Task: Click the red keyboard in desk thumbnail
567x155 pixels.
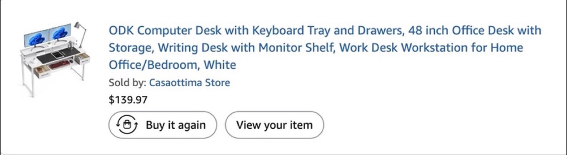Action: click(x=58, y=65)
